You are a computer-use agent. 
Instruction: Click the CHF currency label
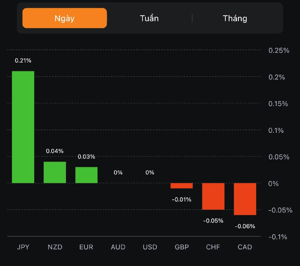click(213, 247)
